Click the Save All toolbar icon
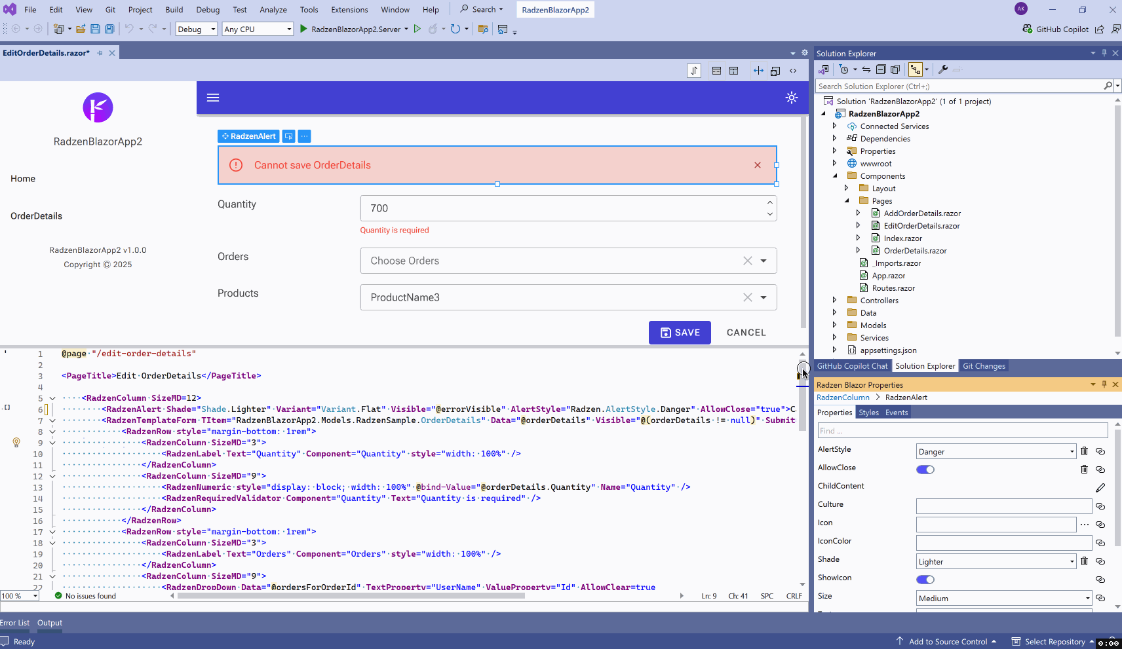 (109, 29)
